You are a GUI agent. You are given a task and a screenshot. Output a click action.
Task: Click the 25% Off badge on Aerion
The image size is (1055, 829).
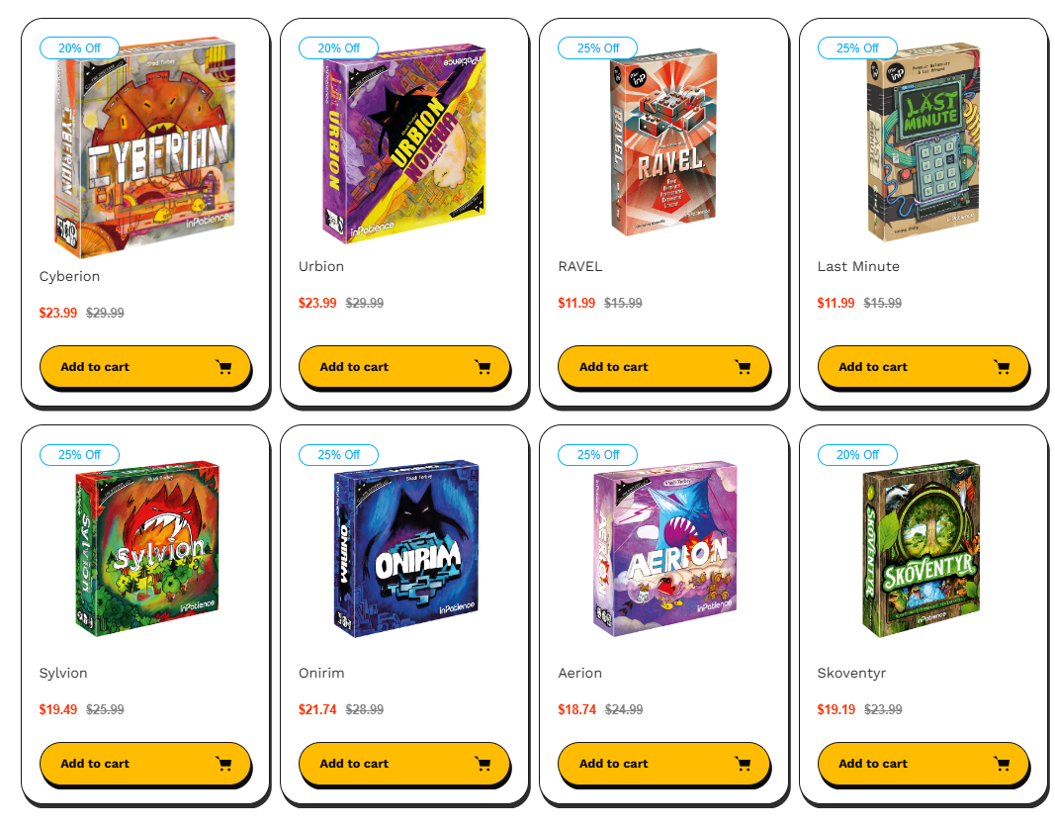[x=597, y=455]
